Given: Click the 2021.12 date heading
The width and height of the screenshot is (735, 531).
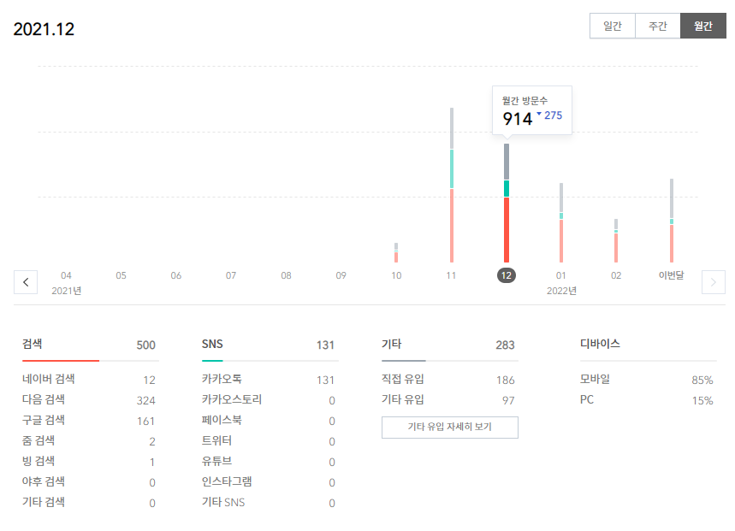Looking at the screenshot, I should click(44, 29).
